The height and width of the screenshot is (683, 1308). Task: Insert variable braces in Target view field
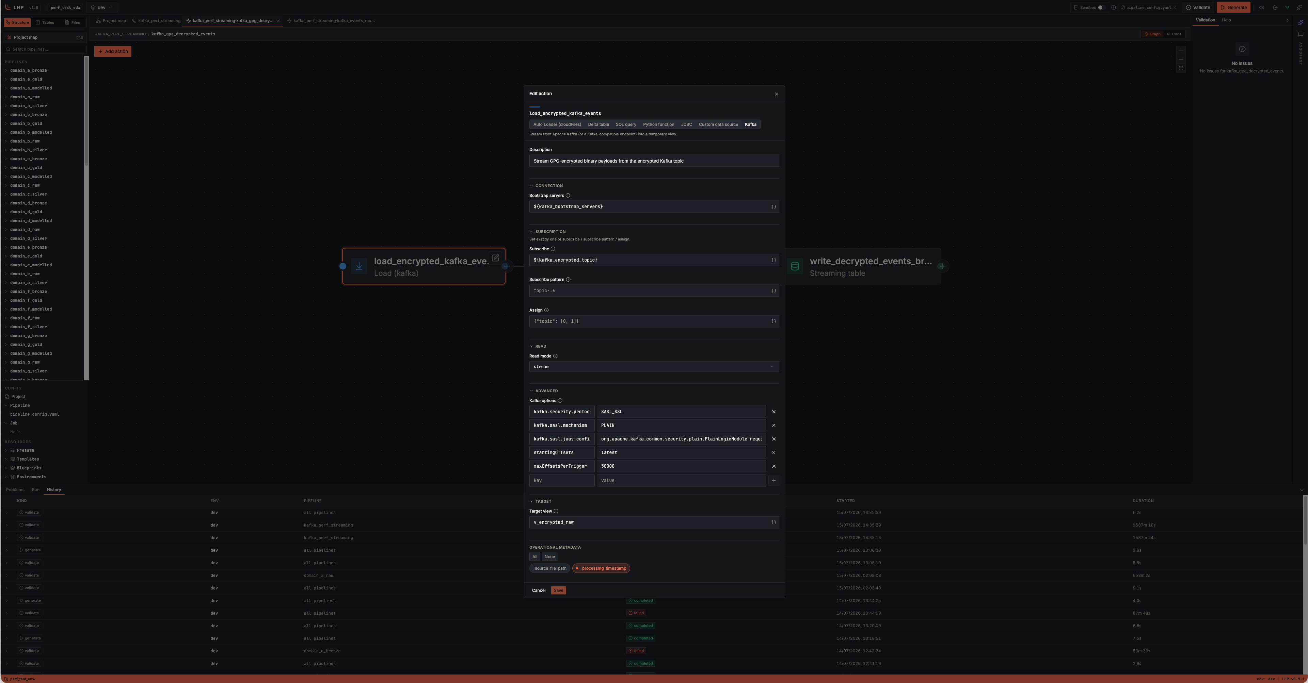[773, 522]
